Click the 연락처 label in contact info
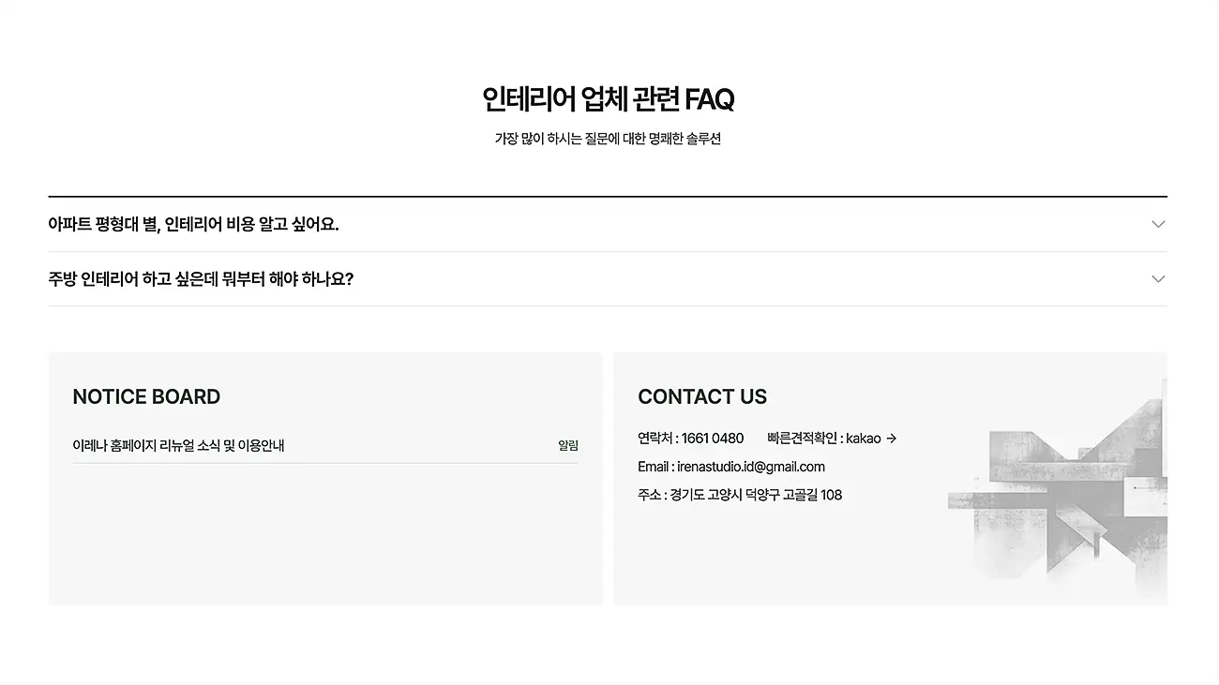The width and height of the screenshot is (1219, 685). point(655,439)
